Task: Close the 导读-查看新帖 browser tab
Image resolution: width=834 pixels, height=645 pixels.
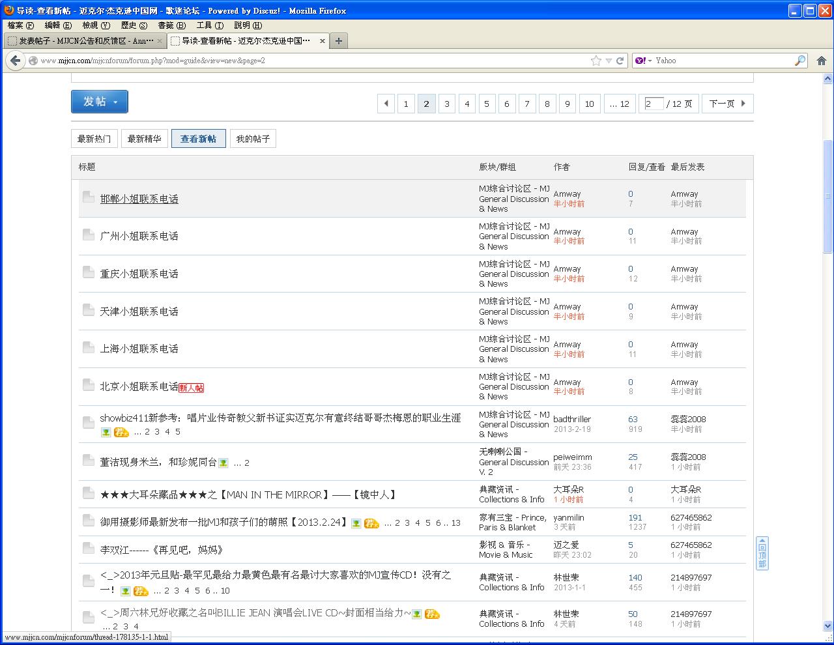Action: 322,41
